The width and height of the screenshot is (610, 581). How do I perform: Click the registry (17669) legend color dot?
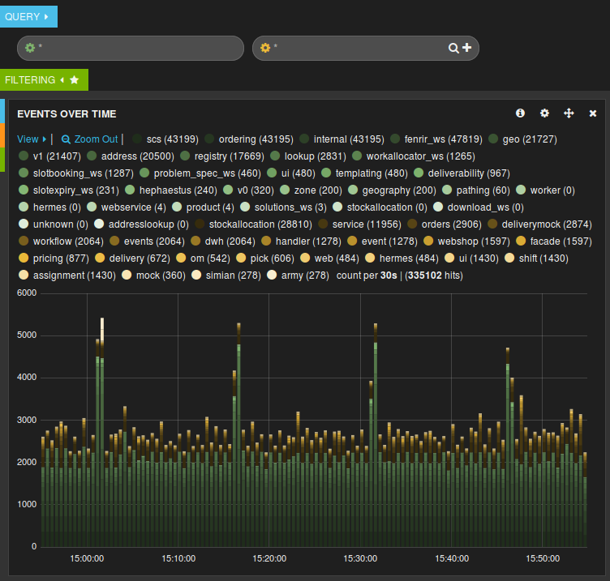185,156
